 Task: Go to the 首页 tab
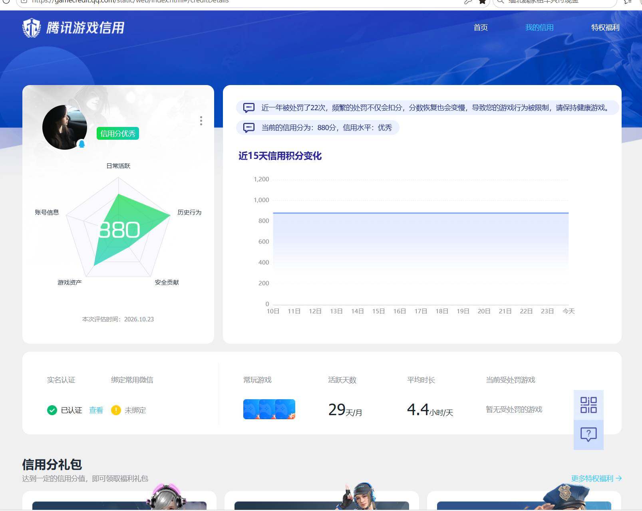[x=481, y=28]
